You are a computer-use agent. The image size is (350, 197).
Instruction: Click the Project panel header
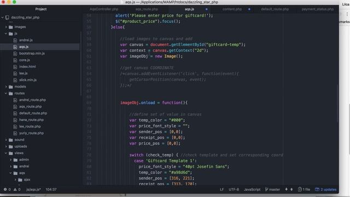tap(41, 9)
